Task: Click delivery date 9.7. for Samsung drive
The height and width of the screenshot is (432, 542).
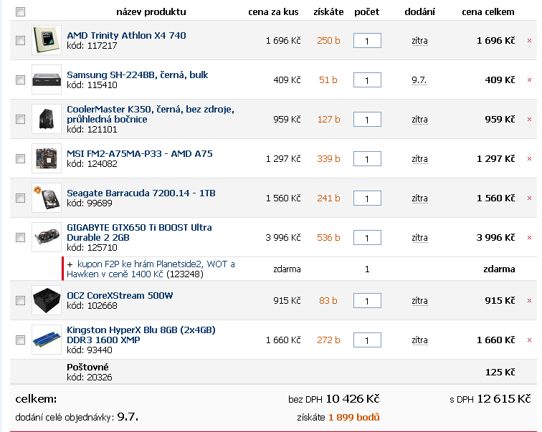Action: pos(419,80)
